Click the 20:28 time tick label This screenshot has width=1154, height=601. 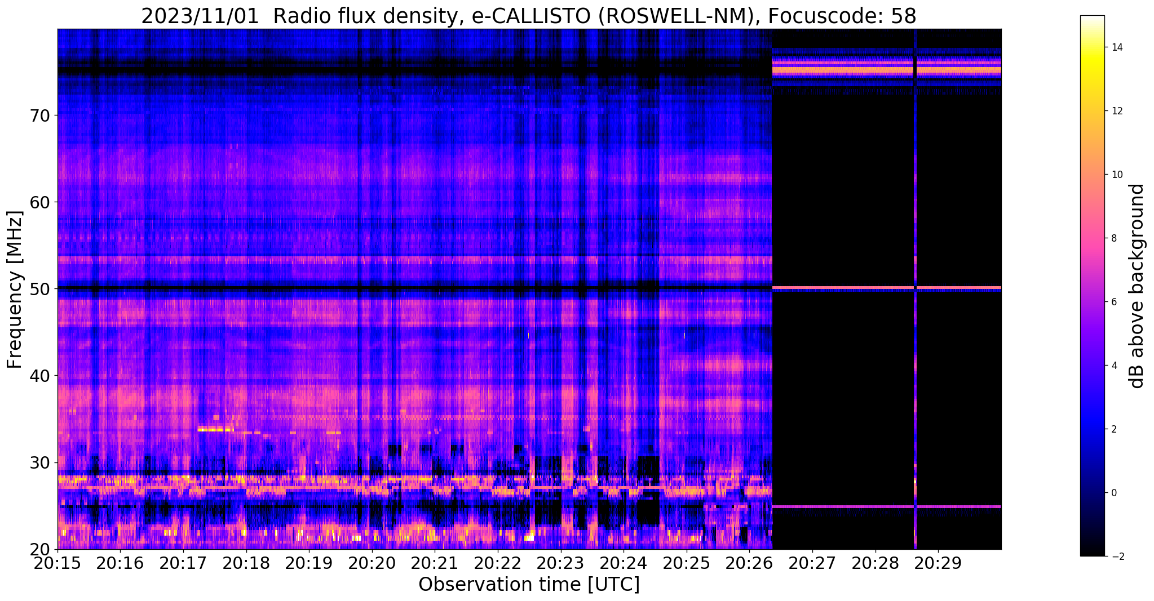click(x=875, y=563)
